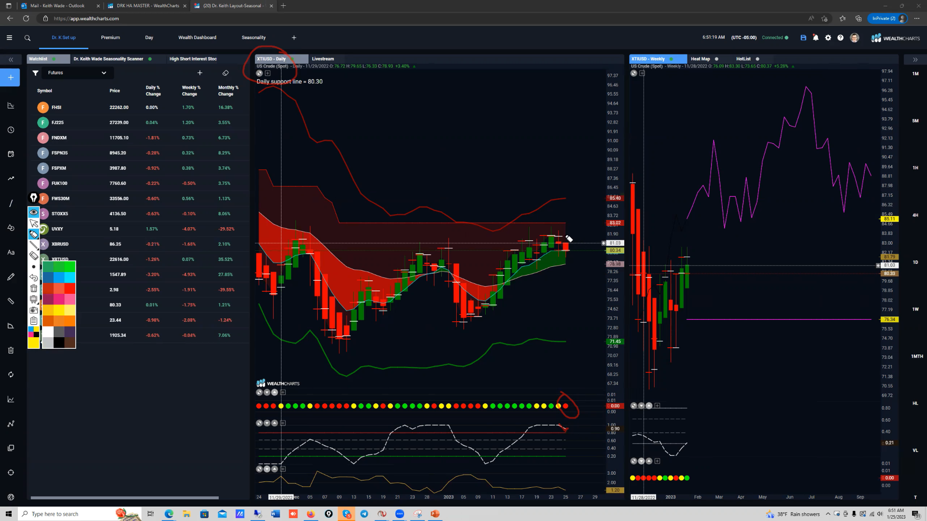
Task: Pick the cyan color swatch
Action: 70,277
